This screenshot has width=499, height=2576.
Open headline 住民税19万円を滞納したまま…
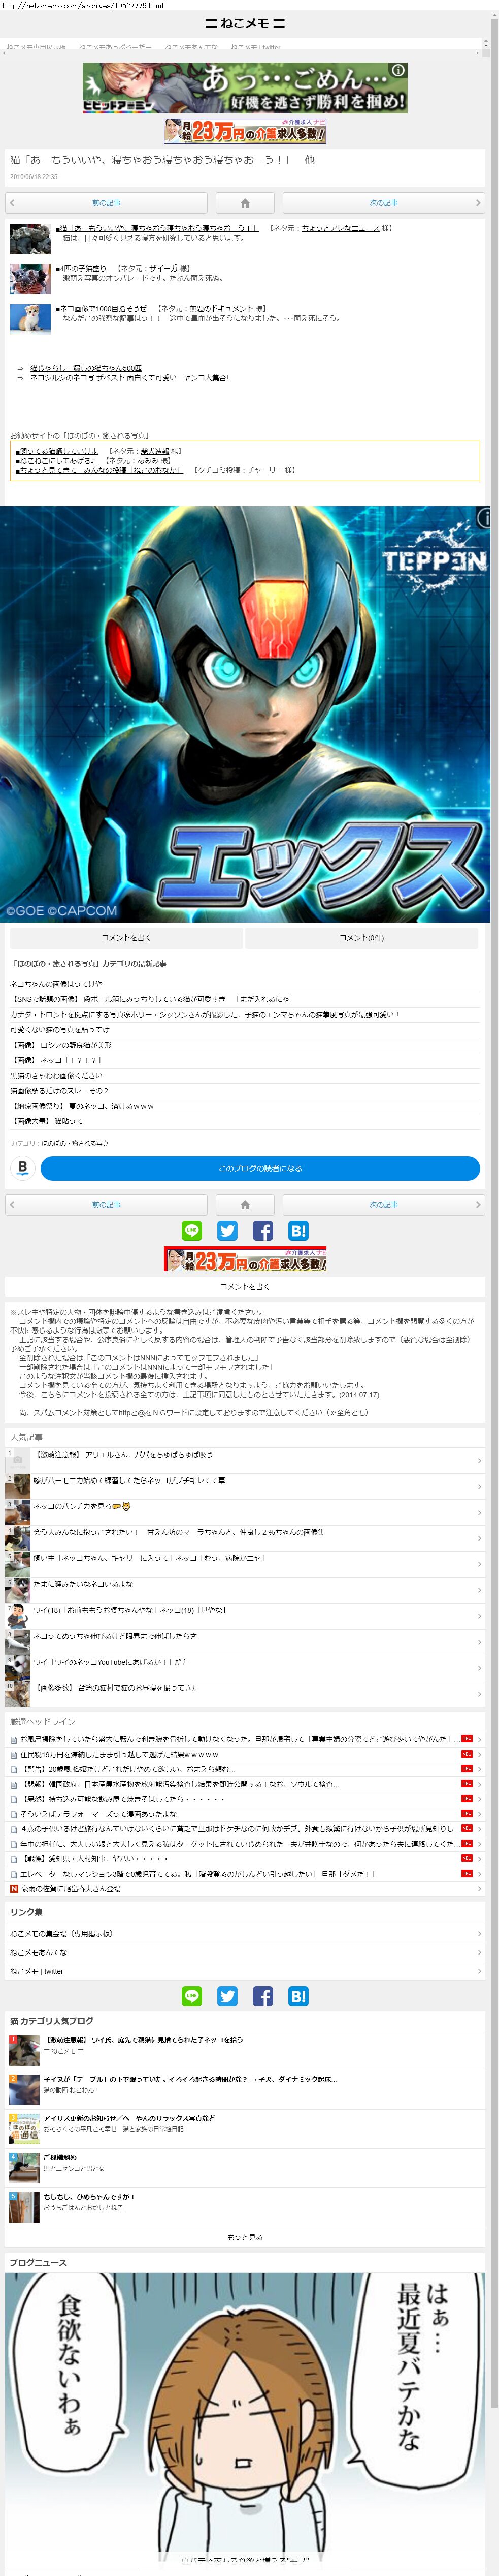pos(245,1754)
